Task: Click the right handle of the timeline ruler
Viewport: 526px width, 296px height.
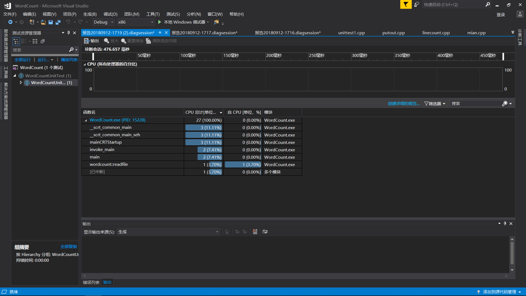Action: [503, 56]
